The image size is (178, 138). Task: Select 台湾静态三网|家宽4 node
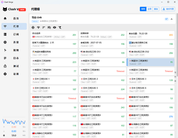coord(102,134)
